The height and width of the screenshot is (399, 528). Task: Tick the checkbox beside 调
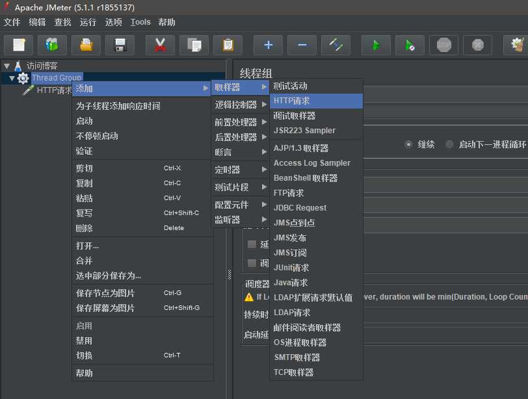[x=252, y=263]
